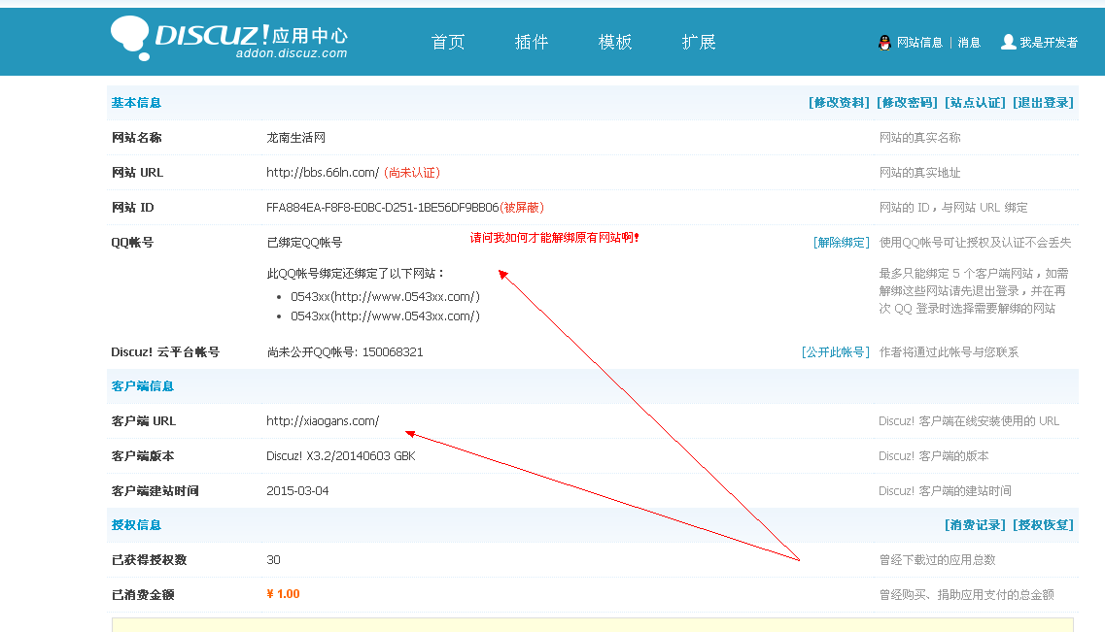
Task: Click the [修改资料] link
Action: (839, 103)
